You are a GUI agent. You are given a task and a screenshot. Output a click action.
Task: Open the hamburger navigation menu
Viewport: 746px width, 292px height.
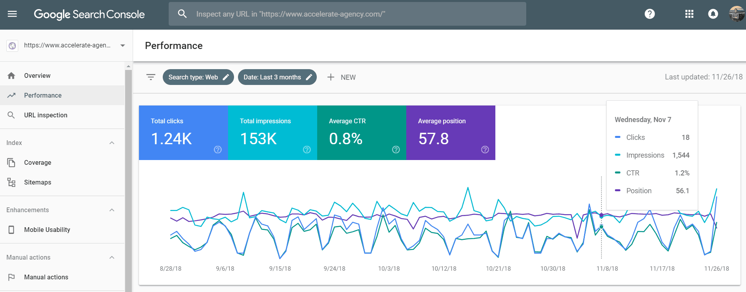[12, 14]
